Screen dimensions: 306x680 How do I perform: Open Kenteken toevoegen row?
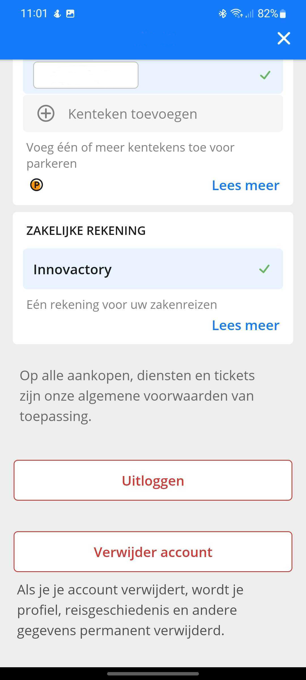coord(153,113)
